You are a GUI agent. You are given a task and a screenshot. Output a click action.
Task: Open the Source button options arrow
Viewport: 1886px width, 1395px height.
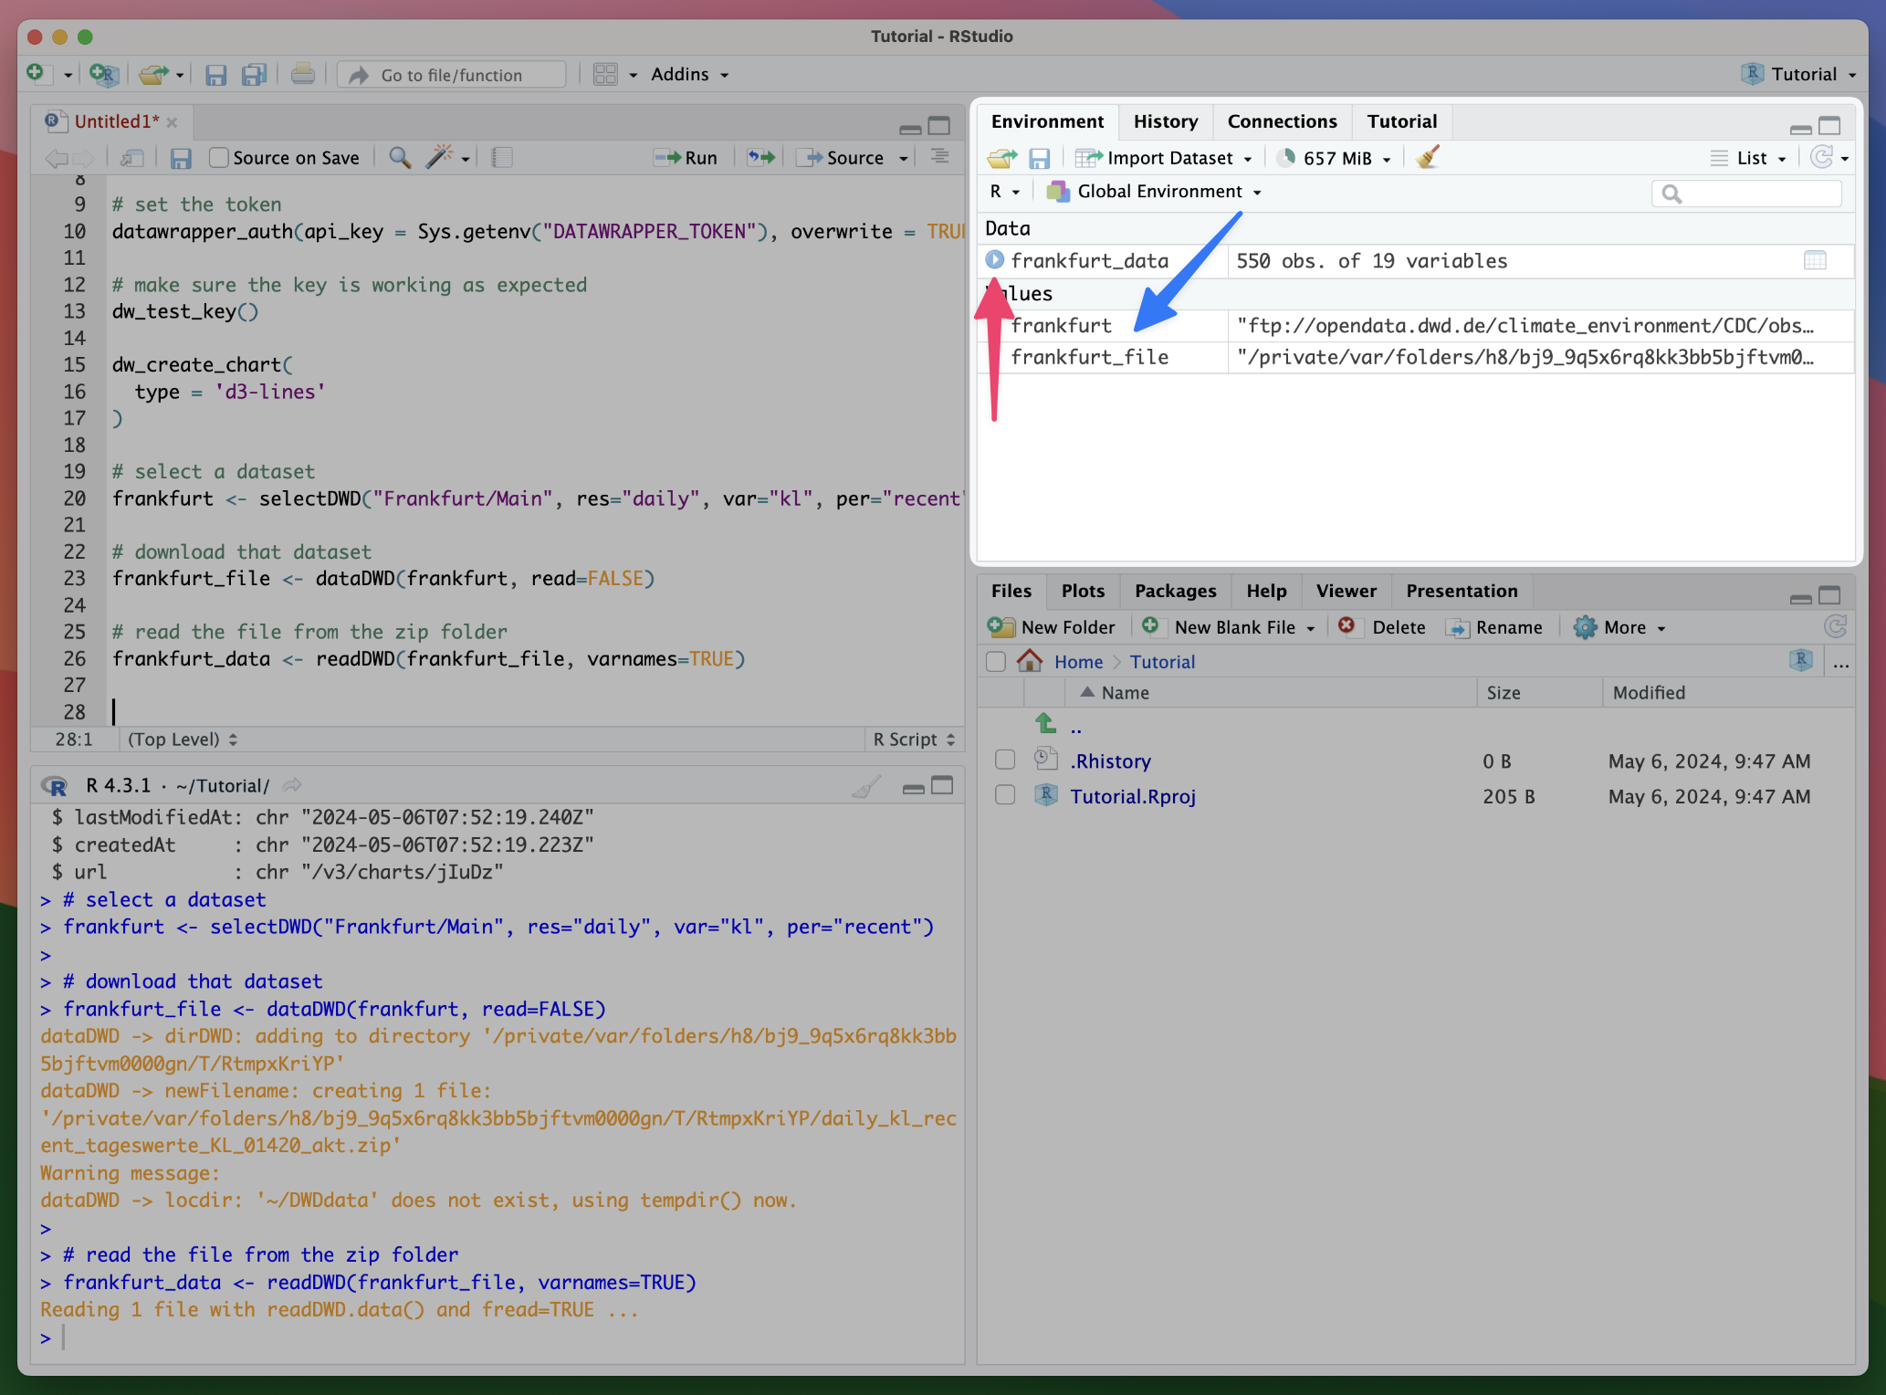point(904,158)
